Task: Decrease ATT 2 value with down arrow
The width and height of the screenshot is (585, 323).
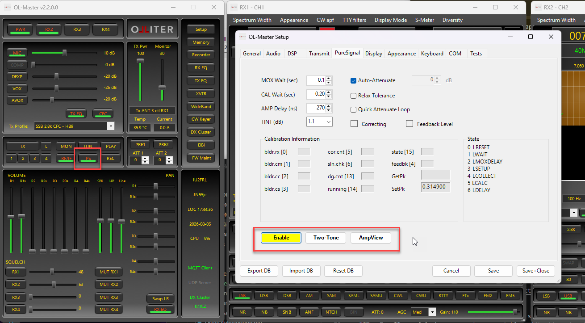Action: point(169,162)
